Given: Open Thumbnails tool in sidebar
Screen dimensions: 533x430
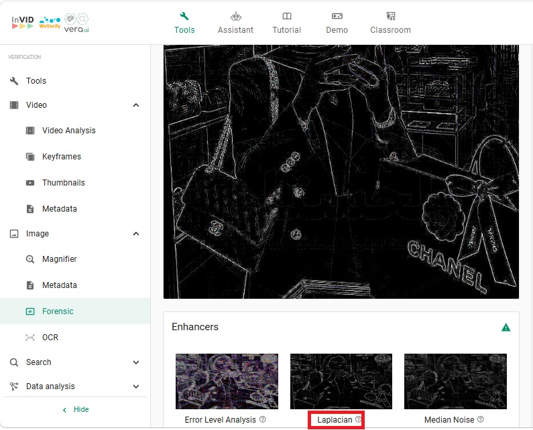Looking at the screenshot, I should [64, 183].
